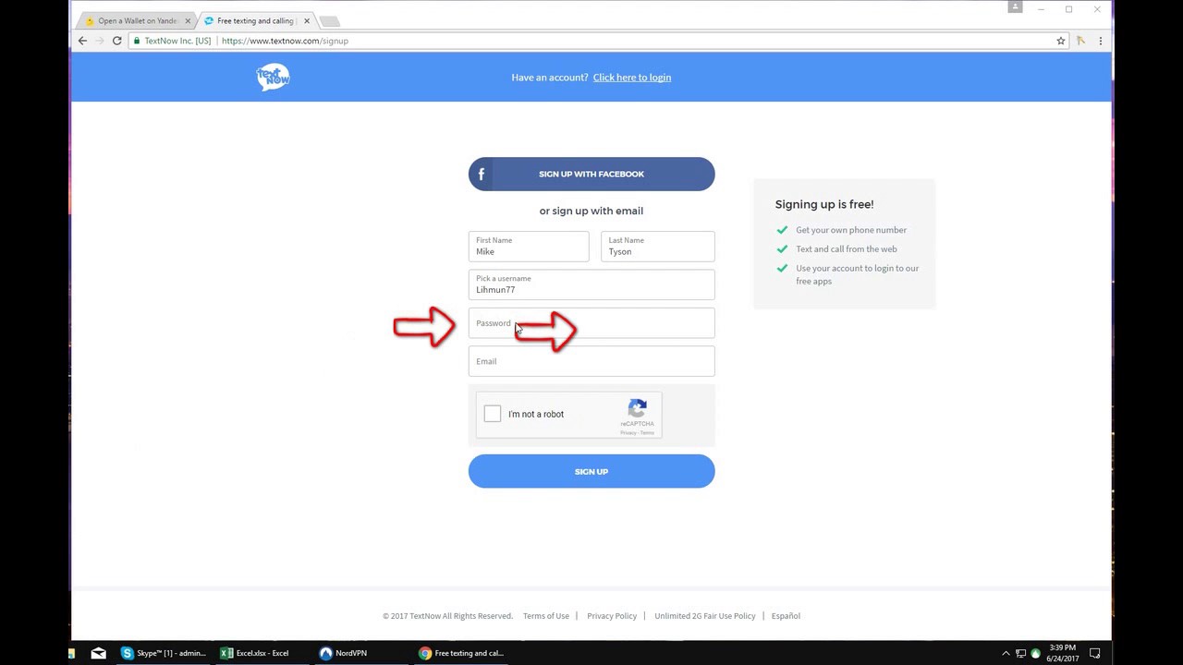
Task: Select the Free texting and calling tab
Action: pyautogui.click(x=257, y=20)
